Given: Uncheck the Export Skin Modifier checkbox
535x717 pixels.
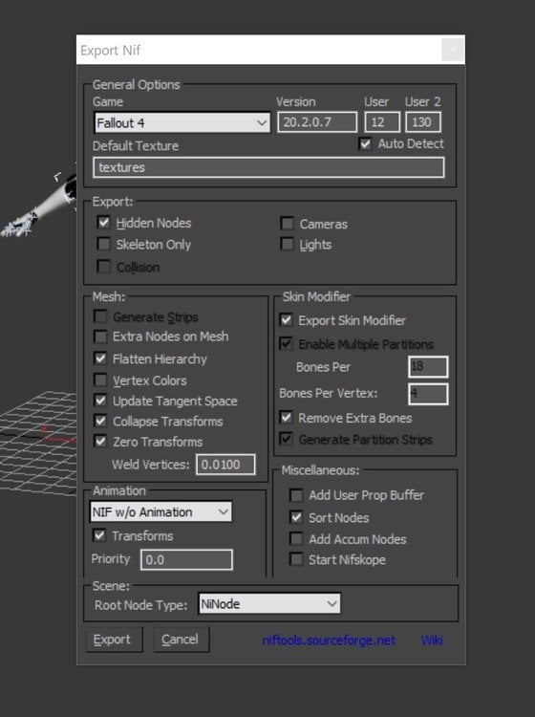Looking at the screenshot, I should click(286, 320).
